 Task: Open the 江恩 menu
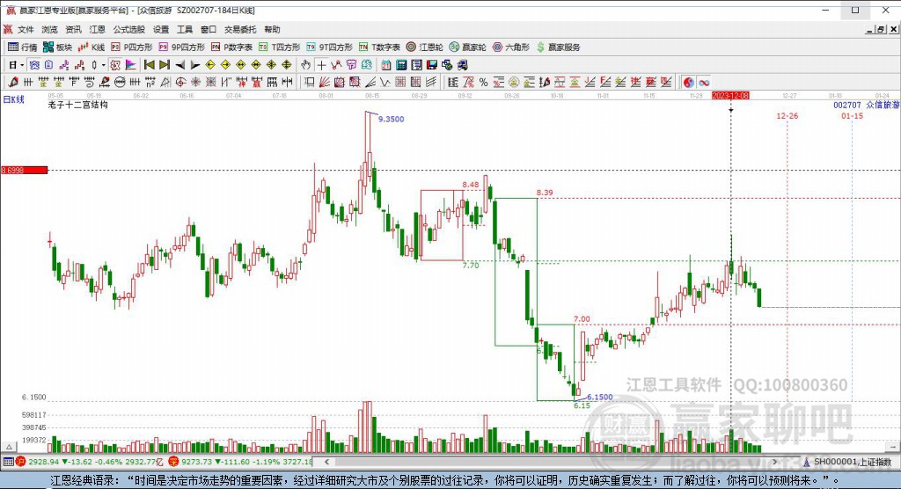pos(97,29)
